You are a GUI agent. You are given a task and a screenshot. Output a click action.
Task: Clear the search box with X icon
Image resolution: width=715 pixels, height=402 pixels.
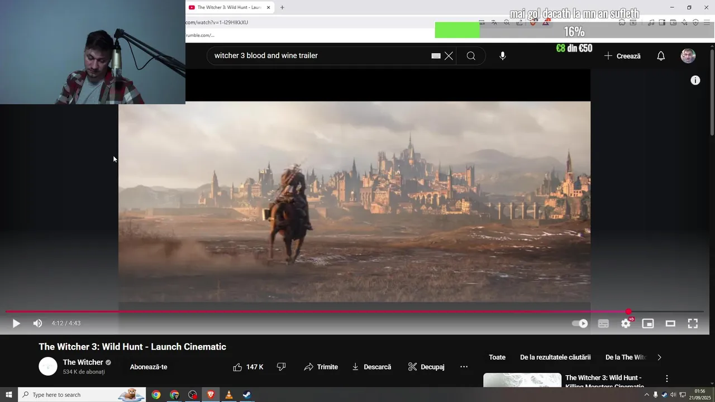click(x=449, y=56)
